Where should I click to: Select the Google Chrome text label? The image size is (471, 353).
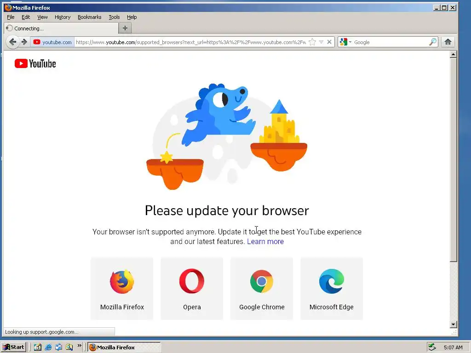click(262, 307)
